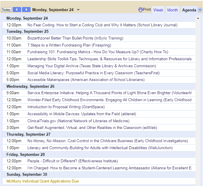Go to previous period with left arrow
The width and height of the screenshot is (204, 186).
[17, 9]
